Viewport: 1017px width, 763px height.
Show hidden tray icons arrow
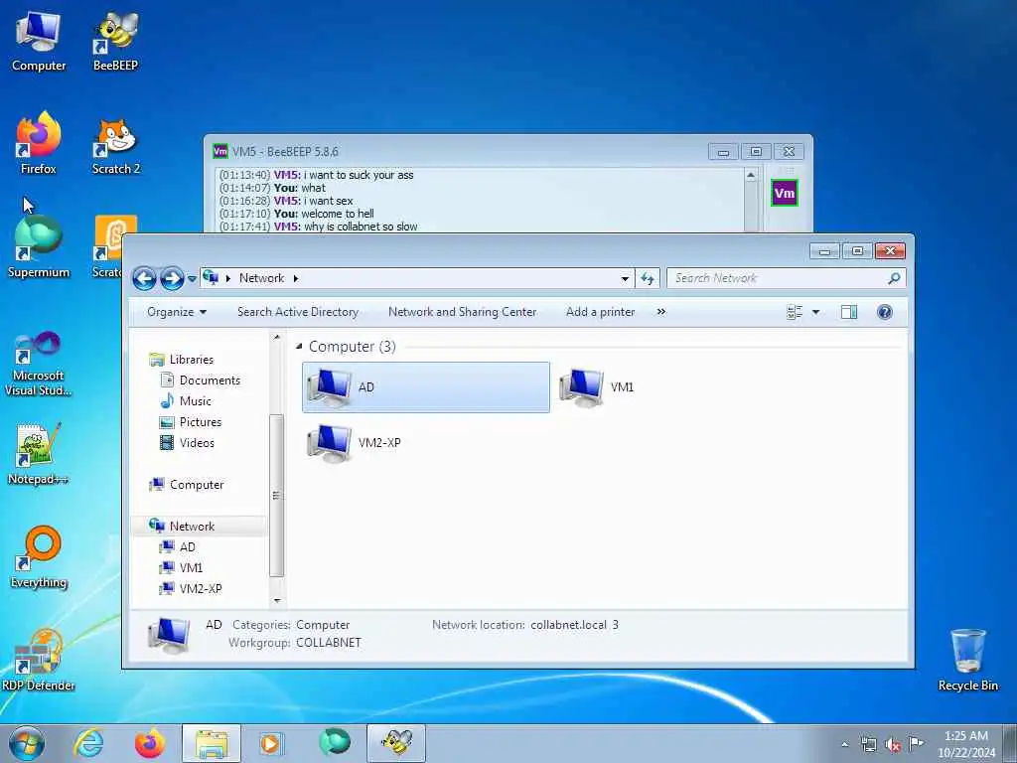click(844, 744)
